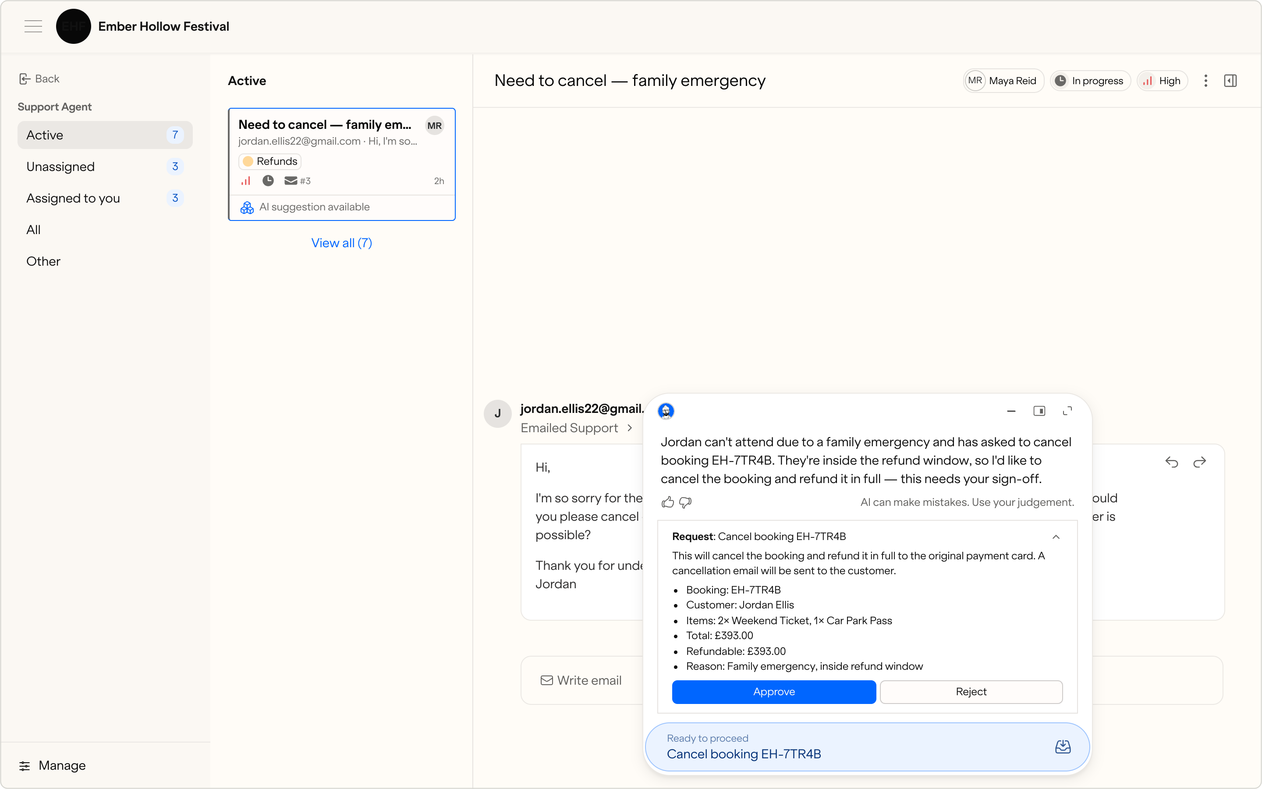The image size is (1262, 789).
Task: Click AI suggestion available icon
Action: point(247,207)
